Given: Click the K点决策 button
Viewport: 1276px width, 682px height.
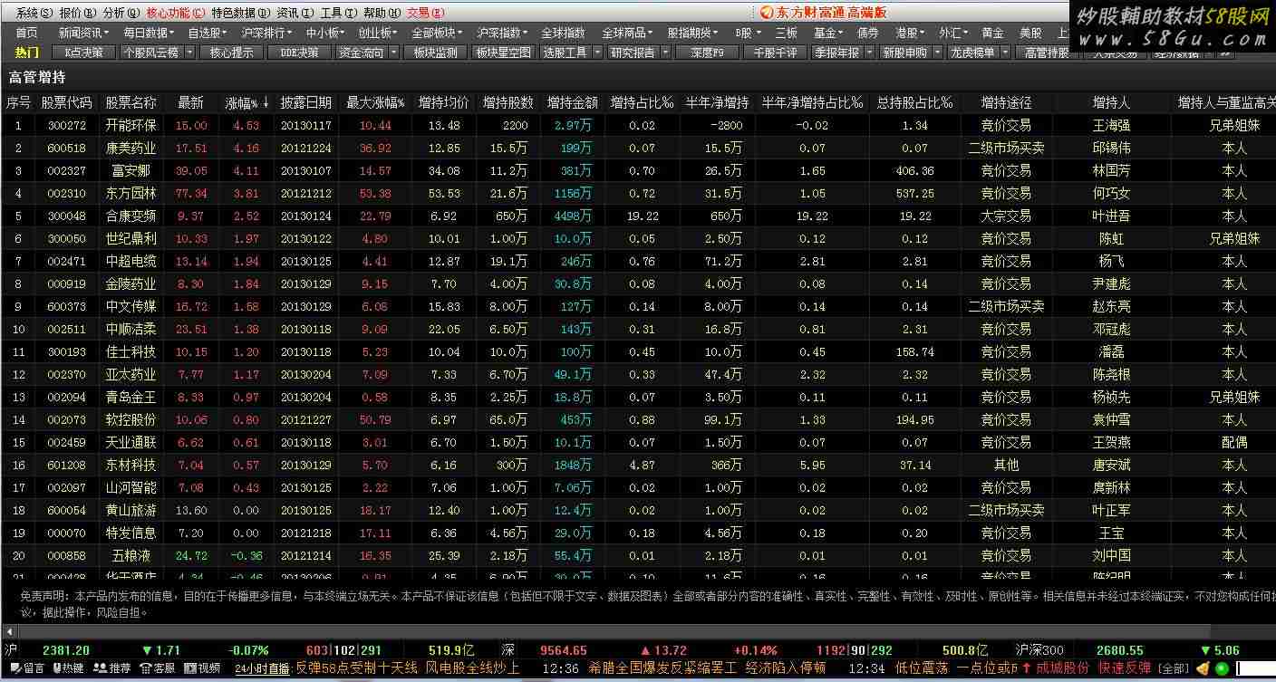Looking at the screenshot, I should pyautogui.click(x=83, y=53).
